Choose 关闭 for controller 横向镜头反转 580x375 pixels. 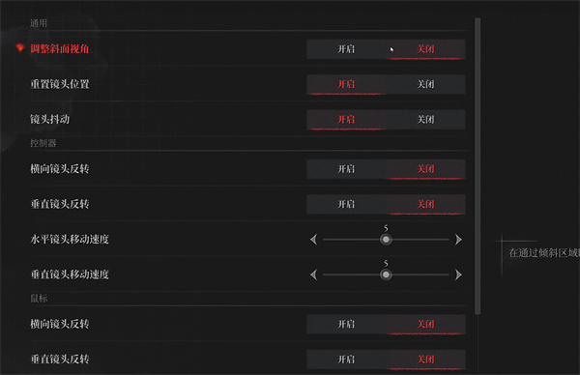[x=425, y=169]
